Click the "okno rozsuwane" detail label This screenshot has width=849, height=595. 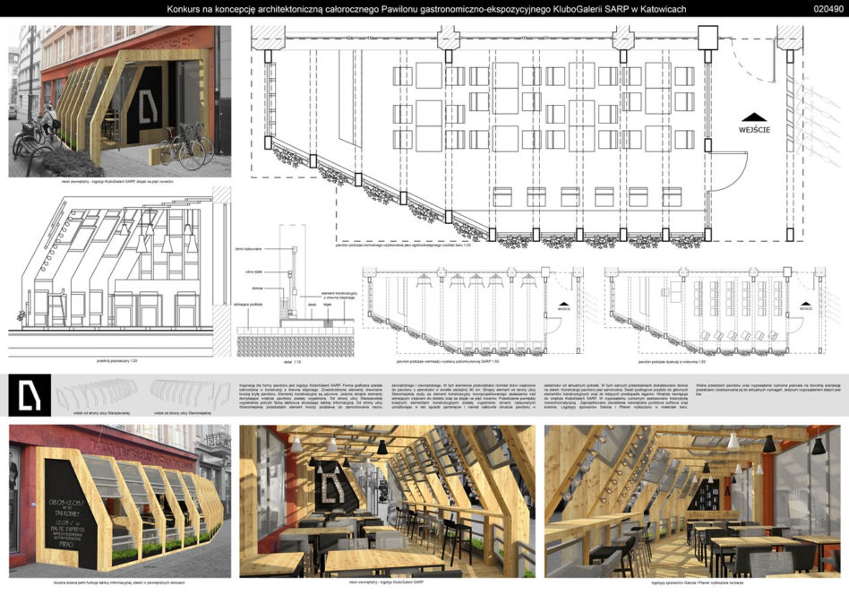pos(249,249)
